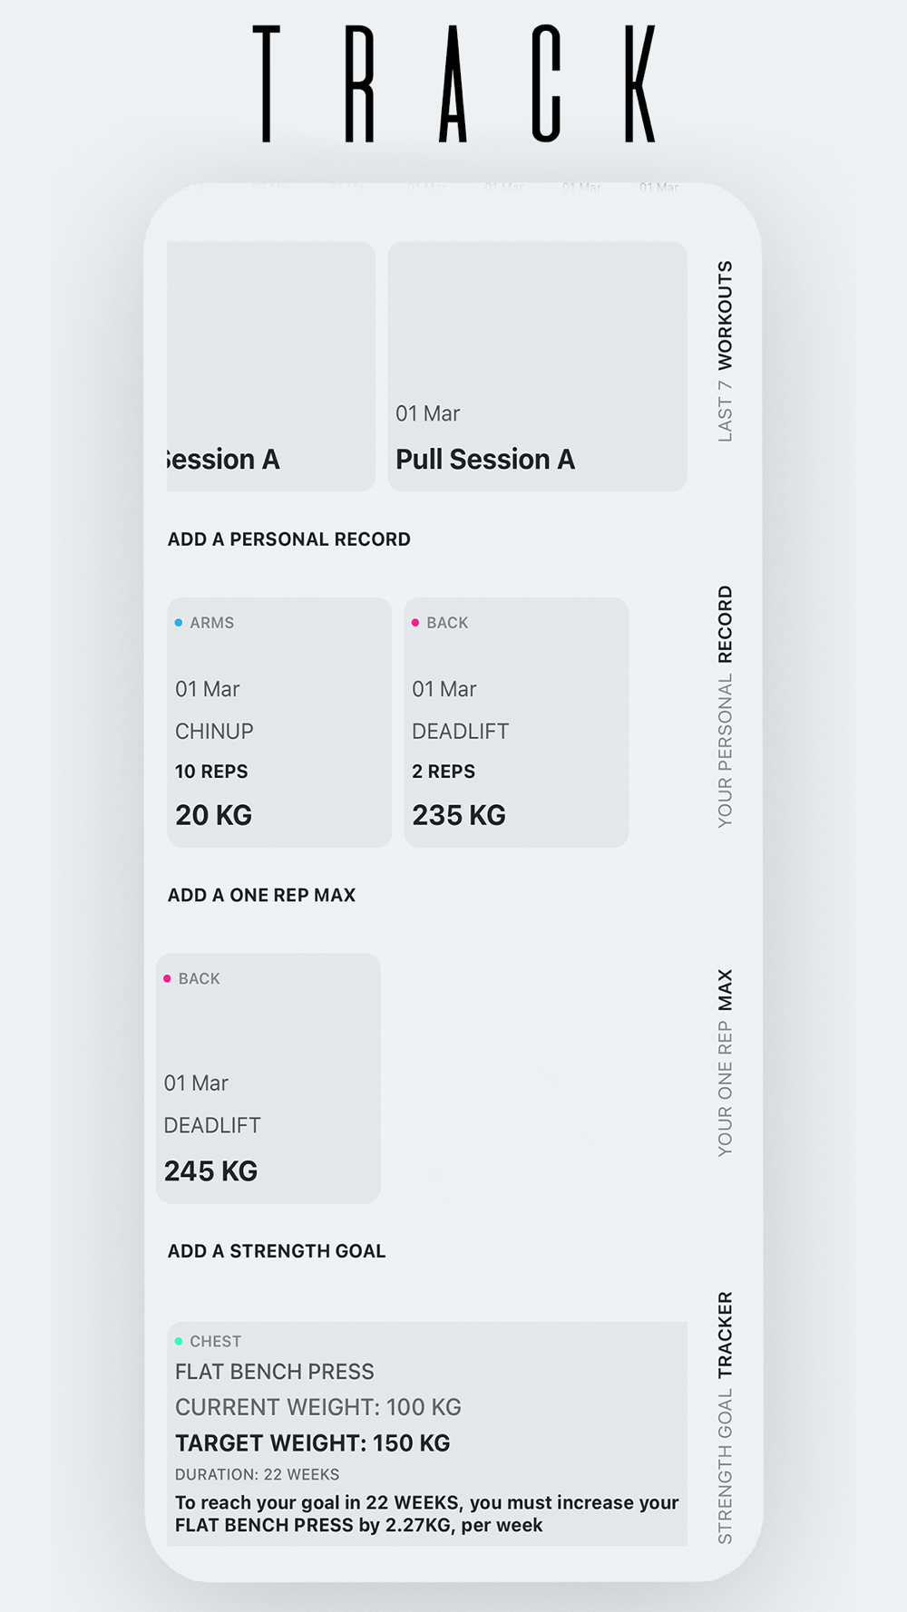Select the STRENGTH GOAL TRACKER vertical label

coord(725,1418)
